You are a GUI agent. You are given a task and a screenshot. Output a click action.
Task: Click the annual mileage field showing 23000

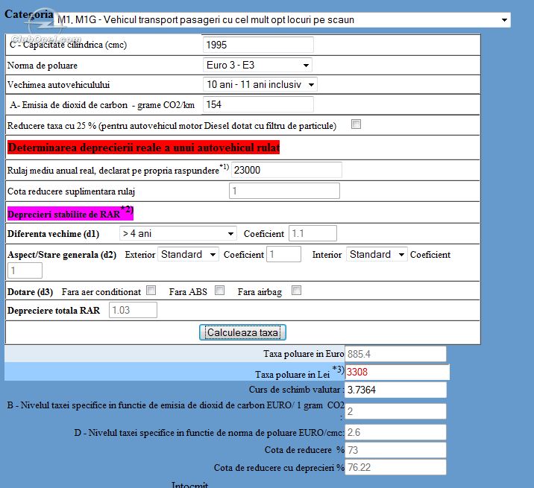pyautogui.click(x=286, y=170)
